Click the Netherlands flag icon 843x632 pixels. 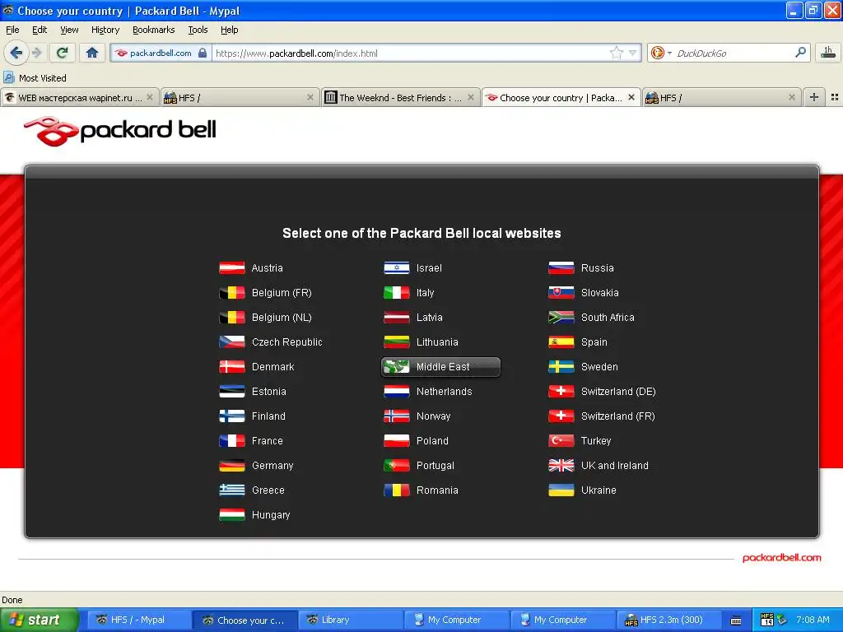coord(396,391)
